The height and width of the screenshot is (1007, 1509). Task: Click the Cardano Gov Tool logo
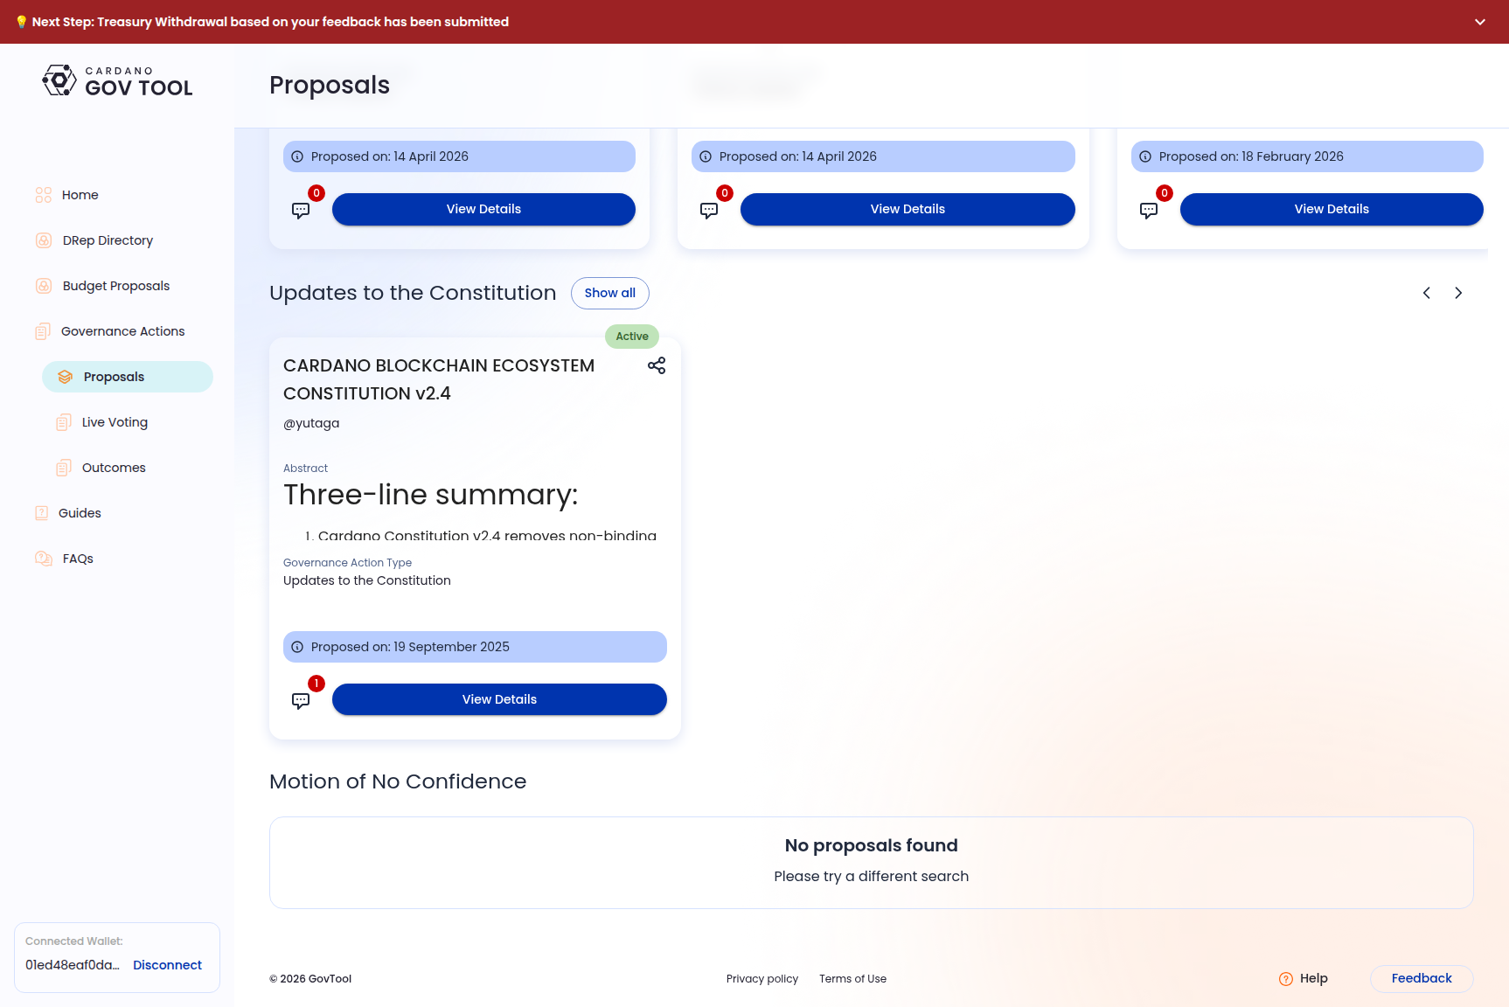[x=117, y=81]
